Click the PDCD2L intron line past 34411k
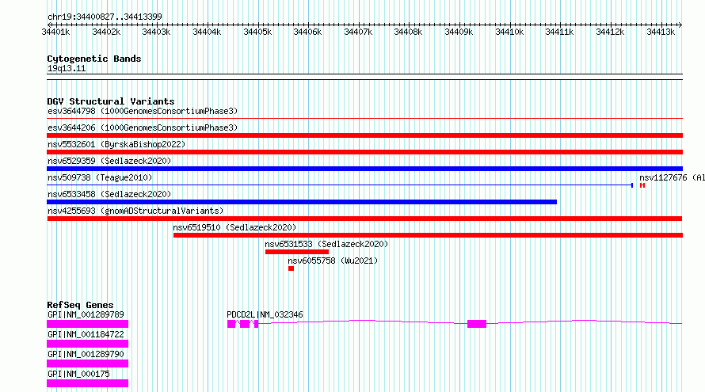 (585, 321)
